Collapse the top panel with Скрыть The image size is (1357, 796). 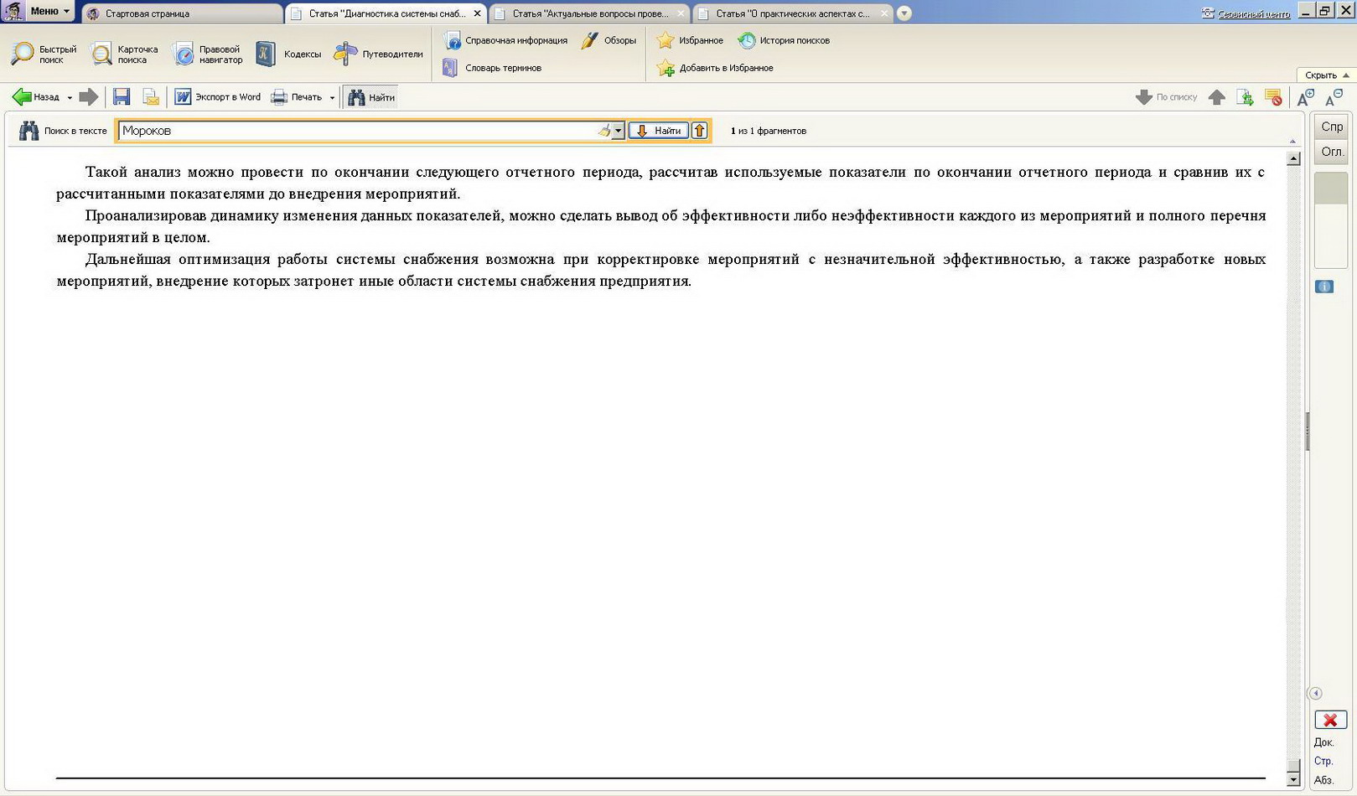1326,75
